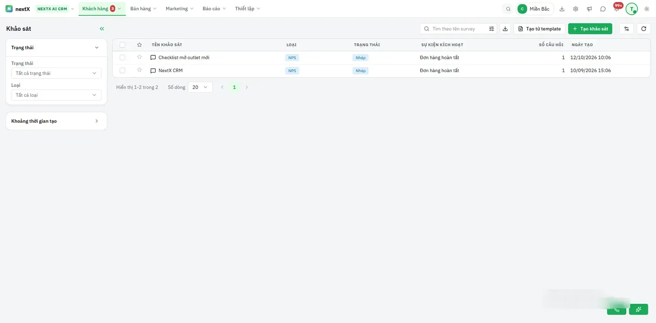Click the nextX logo

(18, 9)
